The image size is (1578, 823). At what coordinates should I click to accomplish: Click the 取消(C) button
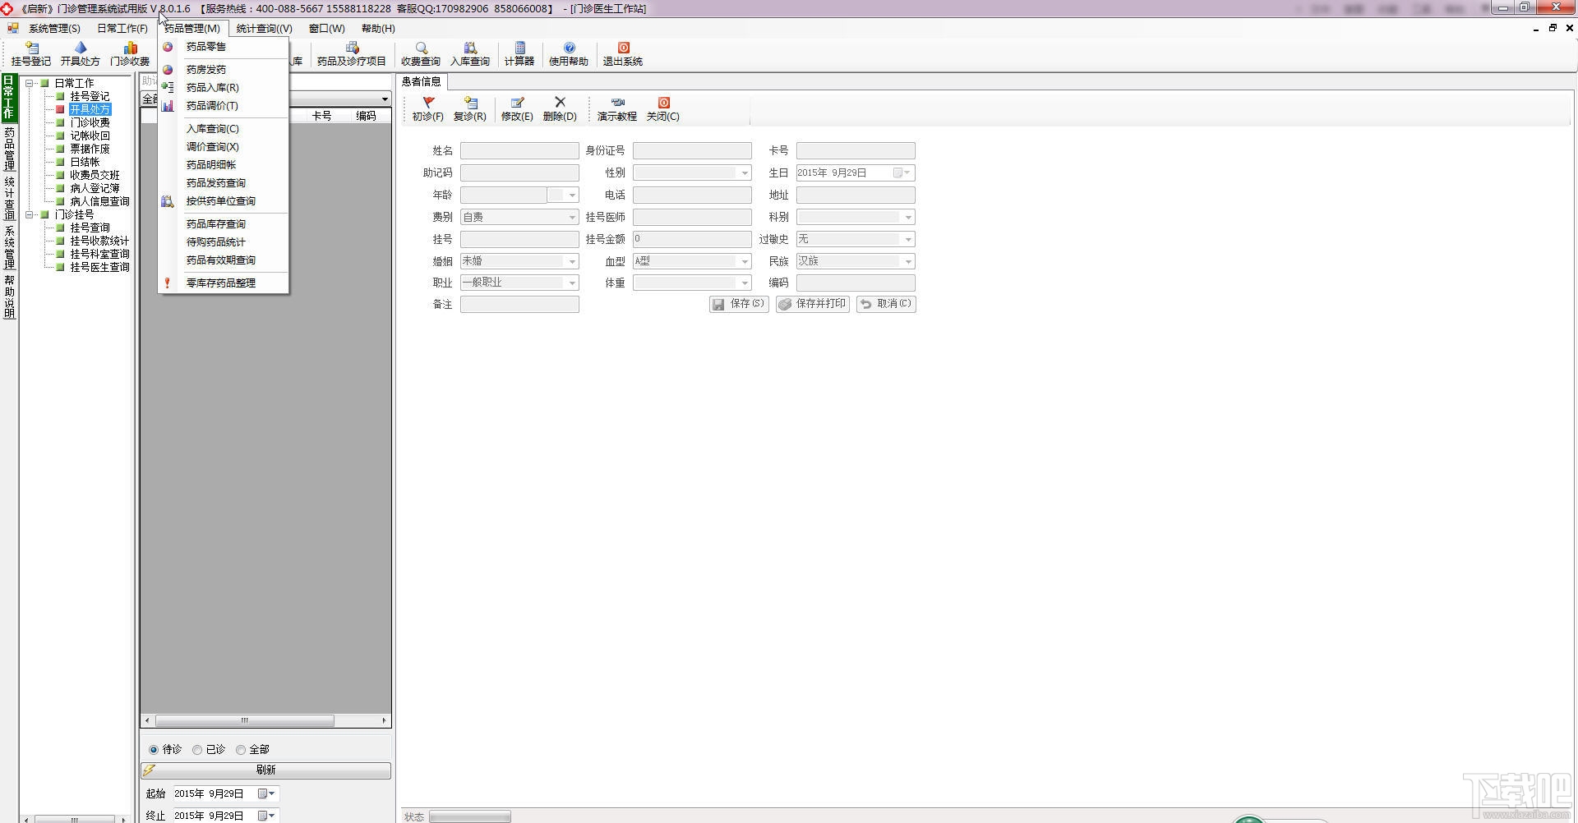point(886,304)
